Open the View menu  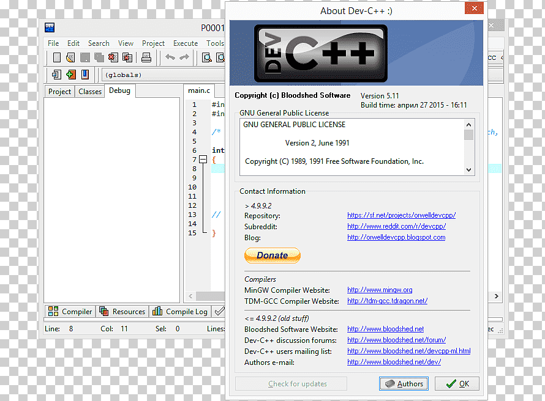tap(126, 43)
